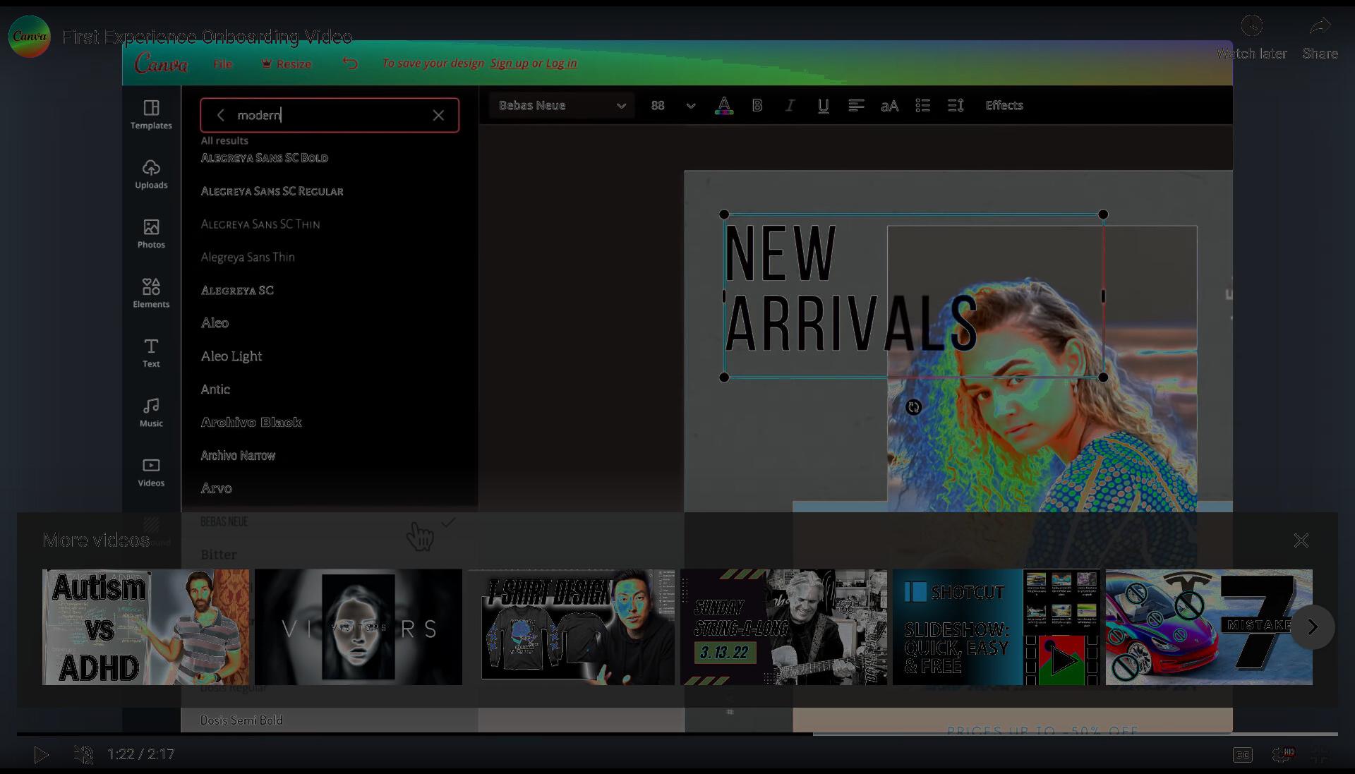Click the bulleted list icon
Screen dimensions: 1355x774
922,106
